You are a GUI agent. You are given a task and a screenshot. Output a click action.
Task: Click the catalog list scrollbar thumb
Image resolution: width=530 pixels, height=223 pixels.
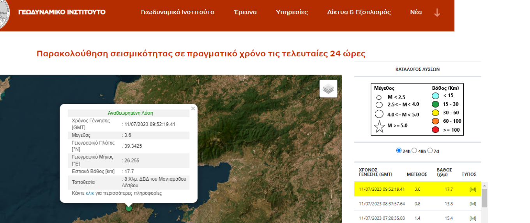pos(484,198)
